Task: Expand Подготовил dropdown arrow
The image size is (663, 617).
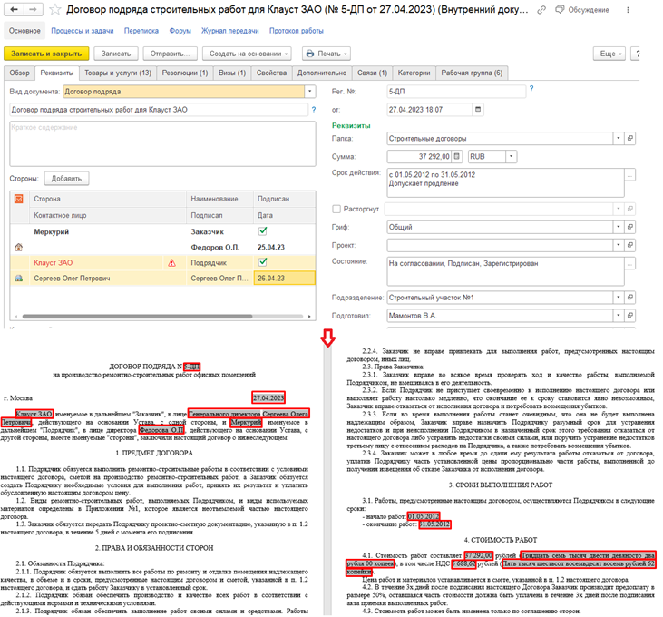Action: point(619,315)
